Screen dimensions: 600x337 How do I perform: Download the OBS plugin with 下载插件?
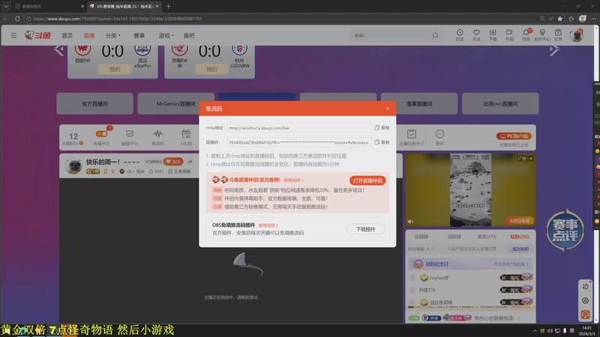tap(365, 229)
